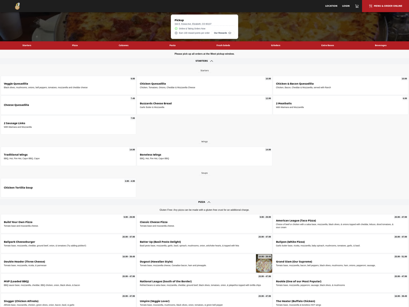Open National League (South of the Border)

204,283
